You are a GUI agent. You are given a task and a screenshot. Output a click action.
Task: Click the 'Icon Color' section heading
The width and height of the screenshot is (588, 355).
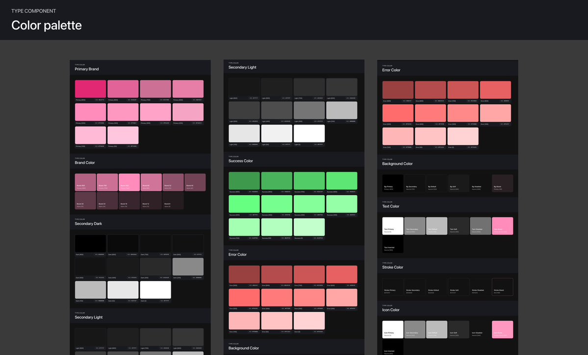pos(391,310)
